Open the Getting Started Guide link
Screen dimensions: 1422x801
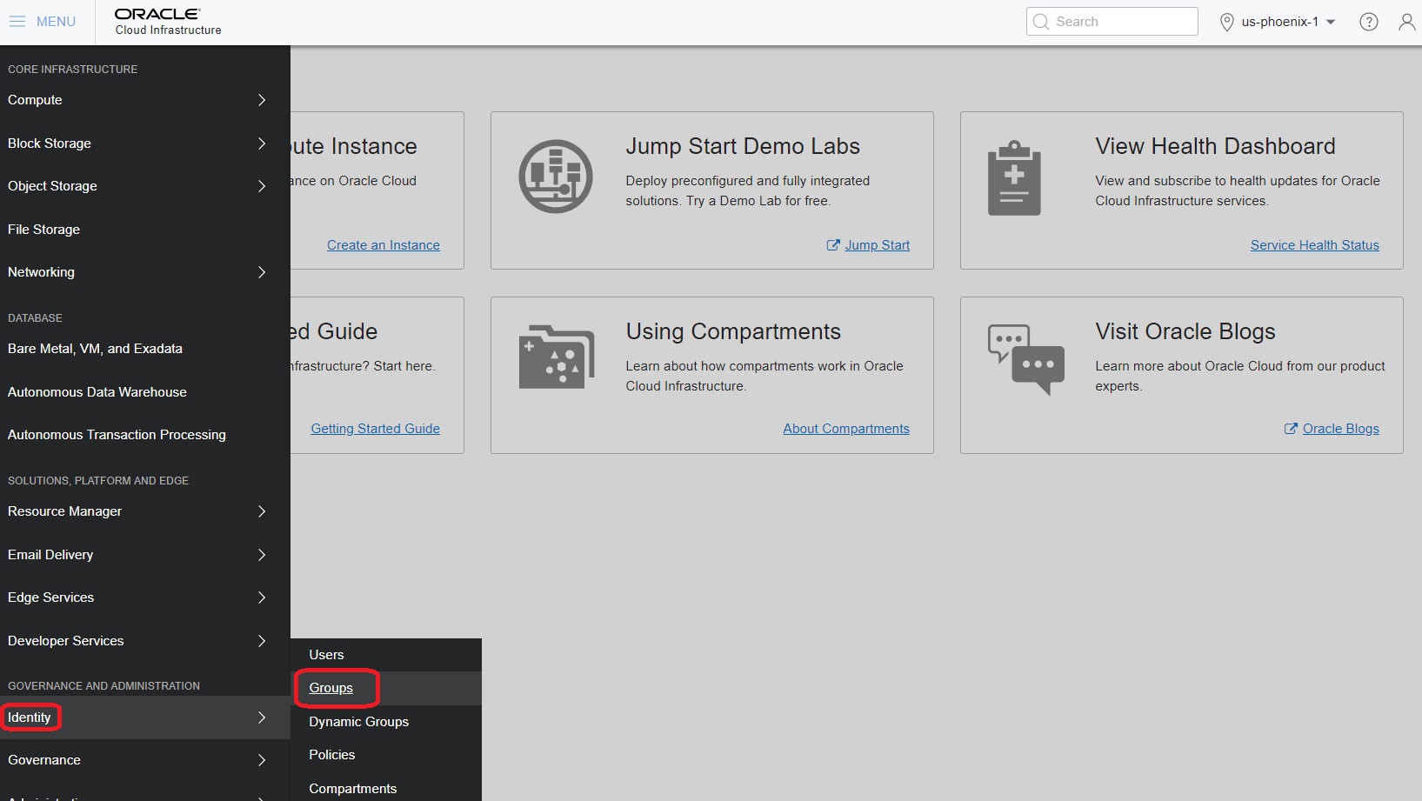(376, 429)
